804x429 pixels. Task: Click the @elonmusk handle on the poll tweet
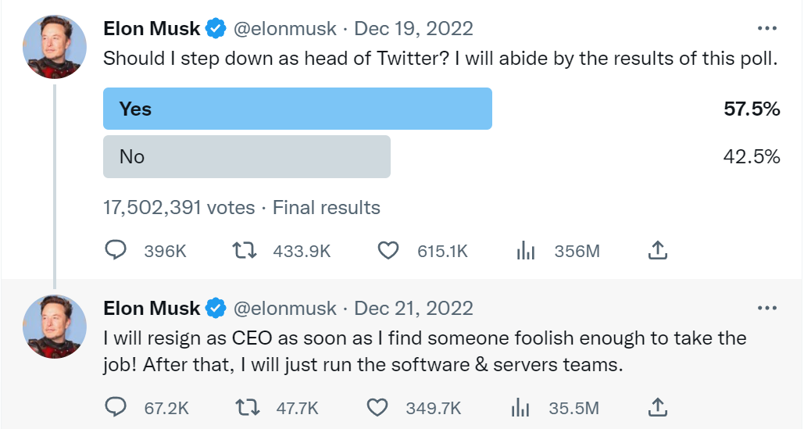[x=285, y=29]
